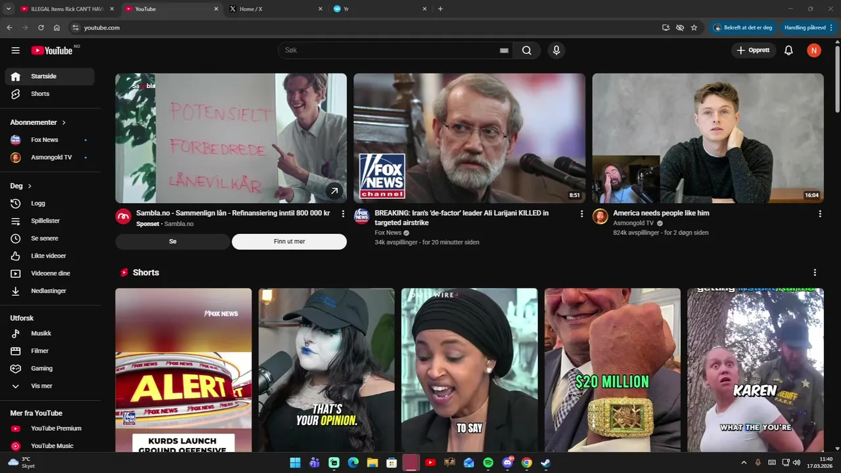The height and width of the screenshot is (473, 841).
Task: Click the Opprett create button
Action: coord(753,51)
